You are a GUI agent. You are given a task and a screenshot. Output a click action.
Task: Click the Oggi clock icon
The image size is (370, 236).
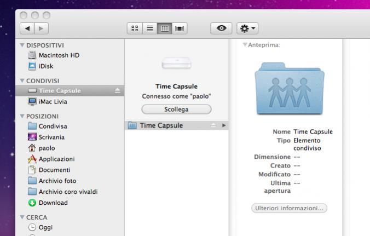[32, 227]
